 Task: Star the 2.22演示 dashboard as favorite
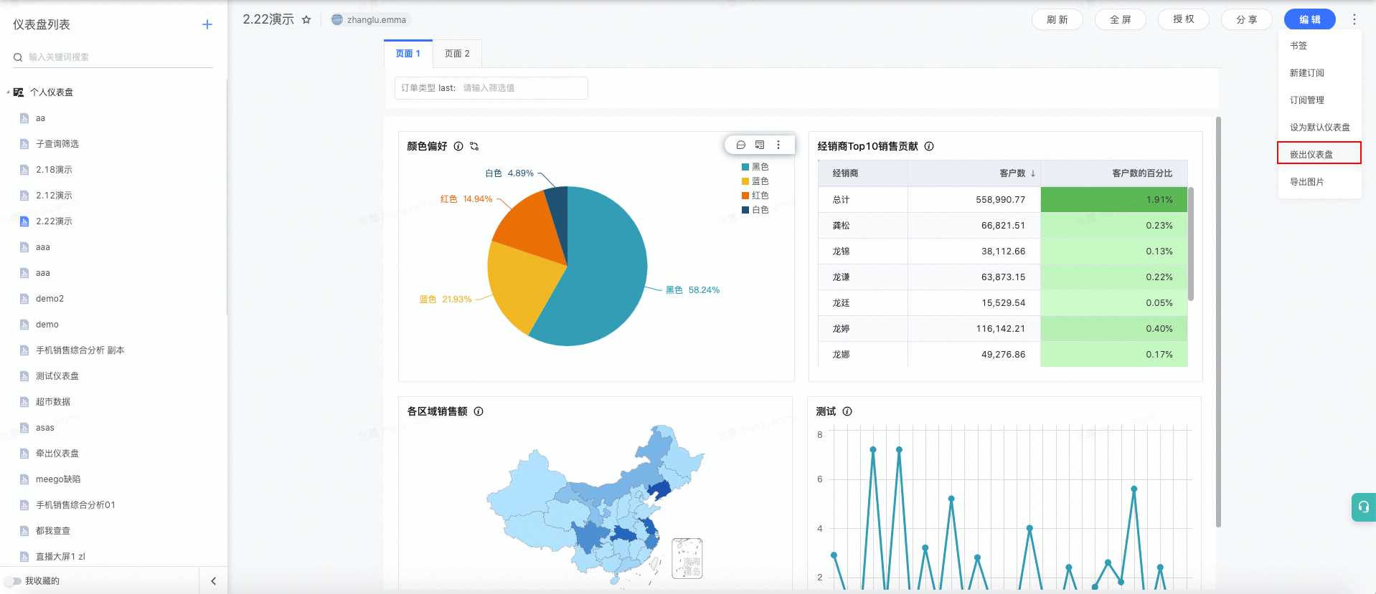point(306,19)
